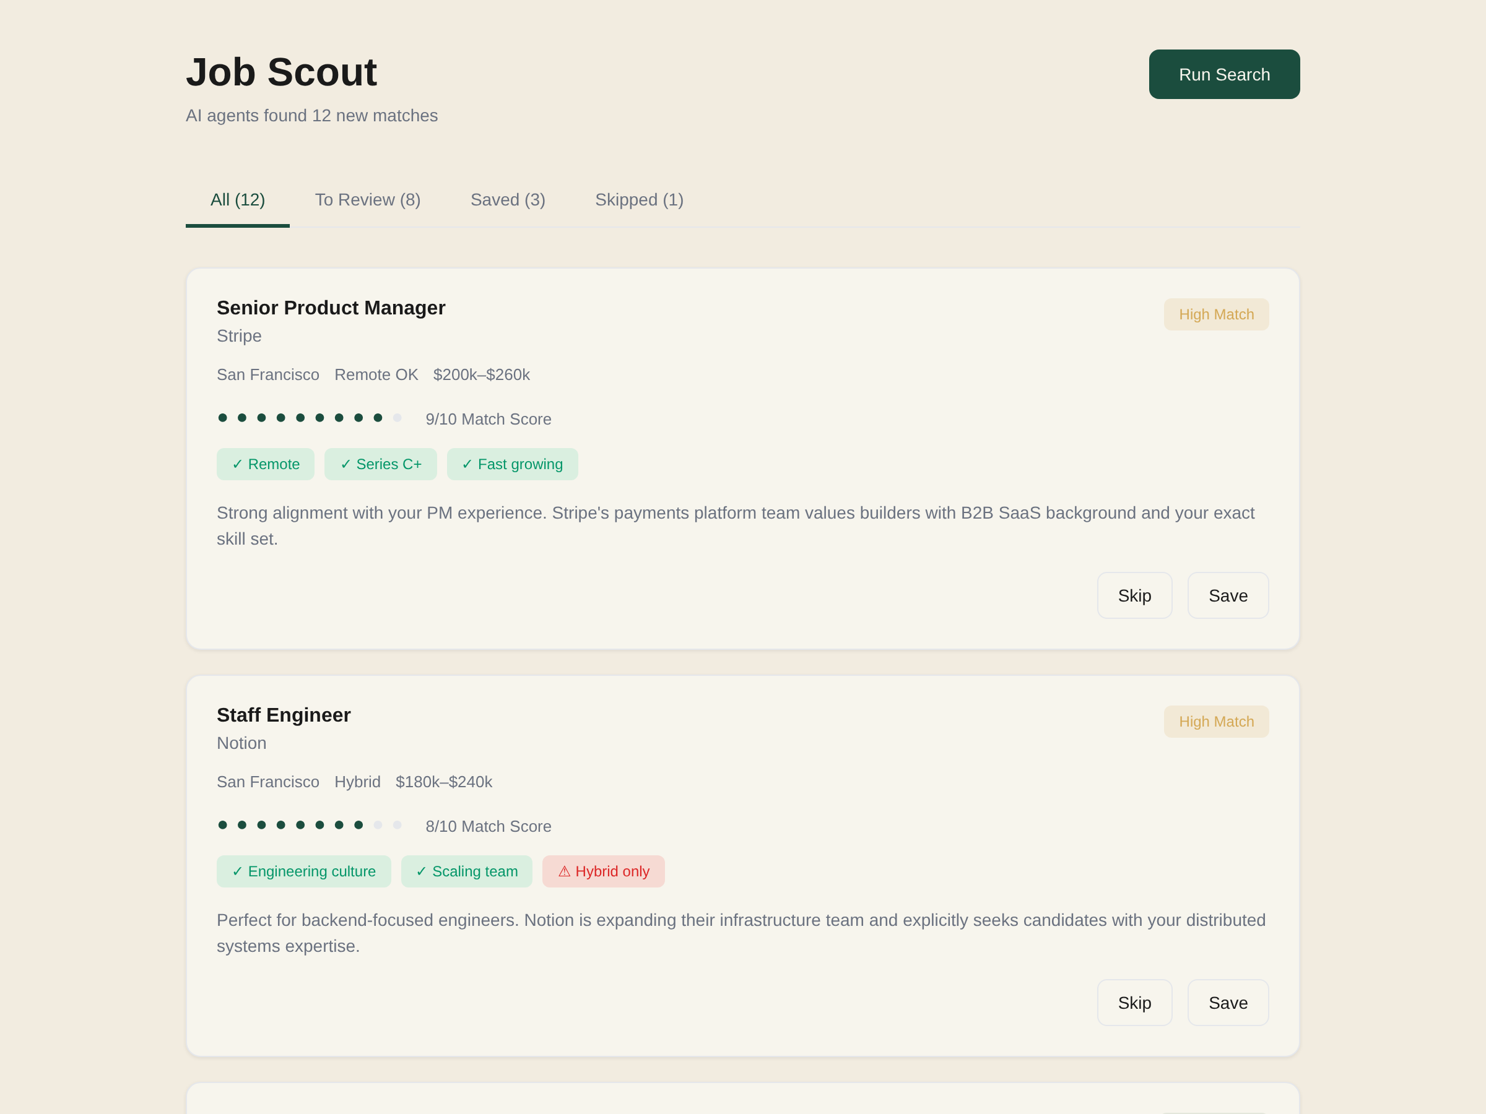Click the Remote checkmark tag
The width and height of the screenshot is (1486, 1114).
pyautogui.click(x=266, y=464)
